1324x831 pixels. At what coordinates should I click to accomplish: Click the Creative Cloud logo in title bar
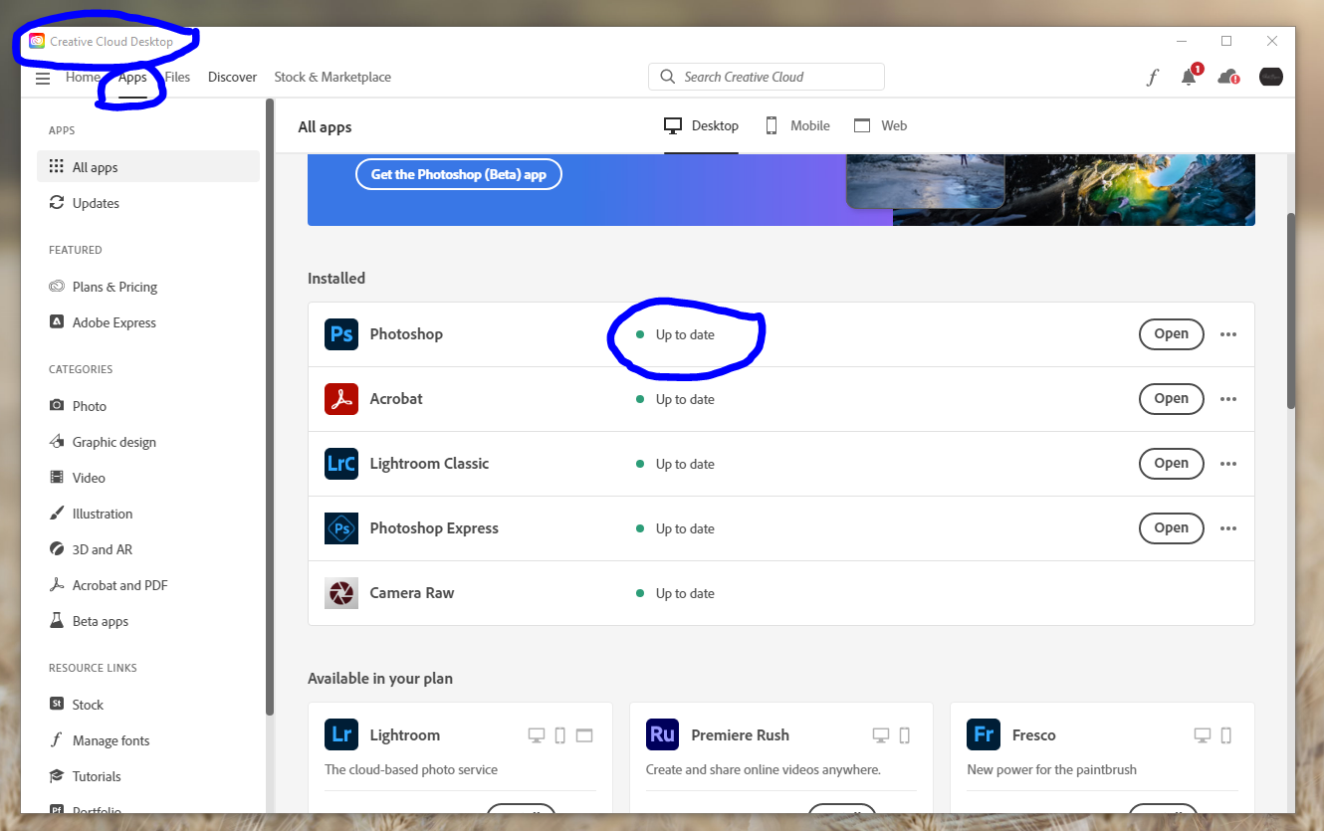pyautogui.click(x=37, y=41)
